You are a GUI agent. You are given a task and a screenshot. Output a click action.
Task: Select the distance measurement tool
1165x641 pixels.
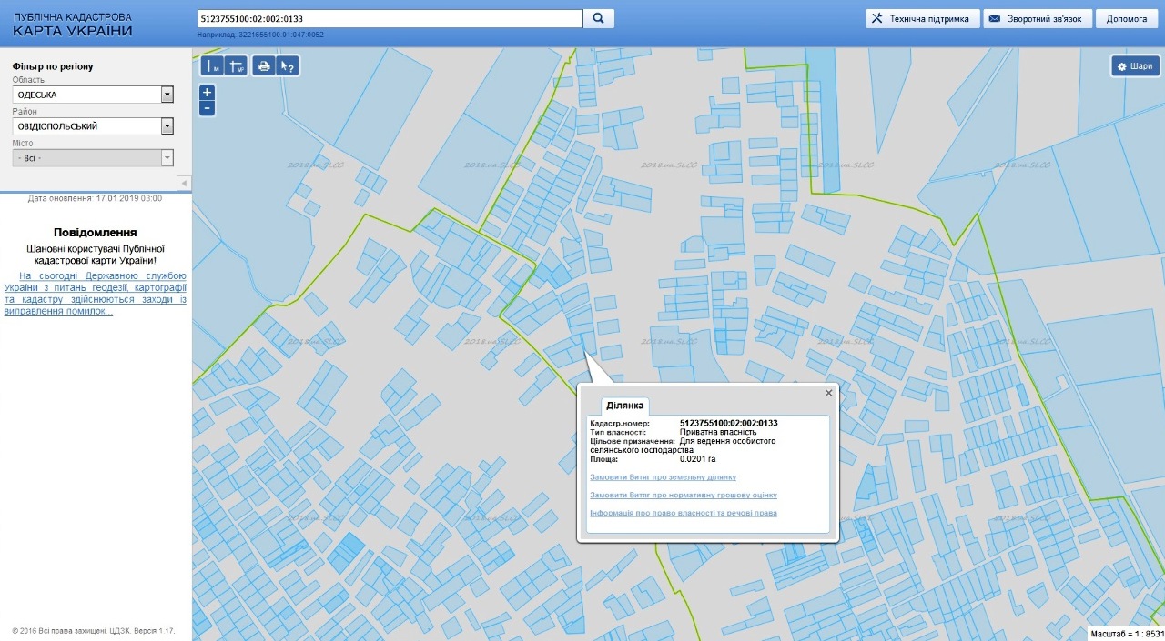(212, 65)
